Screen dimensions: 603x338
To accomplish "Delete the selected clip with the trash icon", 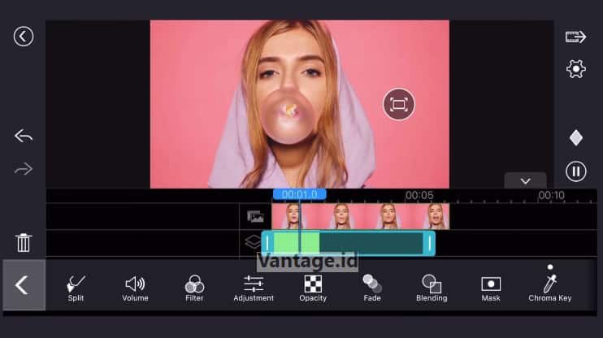I will coord(24,243).
